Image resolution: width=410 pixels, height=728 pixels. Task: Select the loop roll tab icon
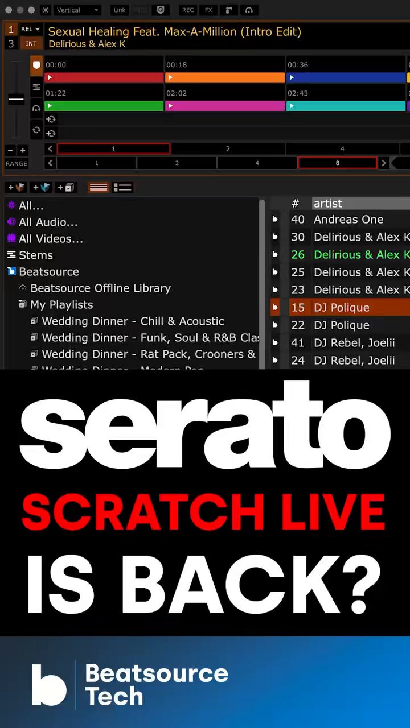(x=36, y=130)
